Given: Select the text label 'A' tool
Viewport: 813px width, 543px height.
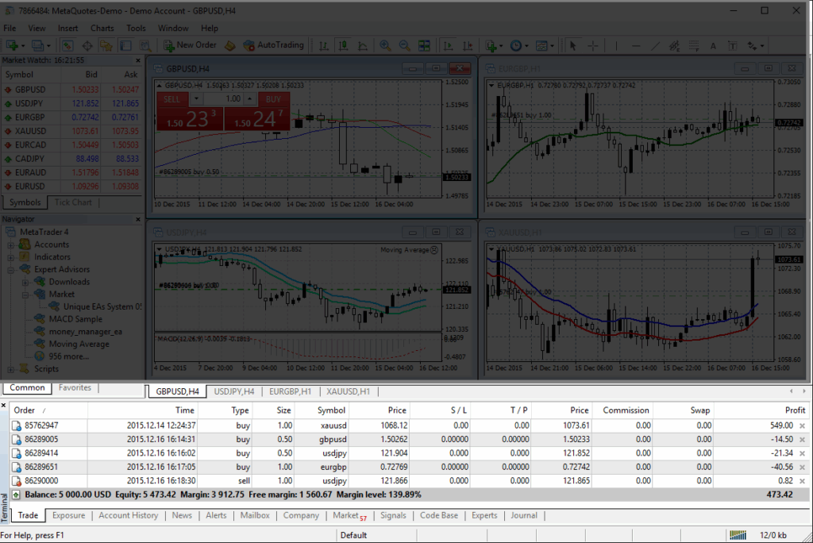Looking at the screenshot, I should click(712, 46).
